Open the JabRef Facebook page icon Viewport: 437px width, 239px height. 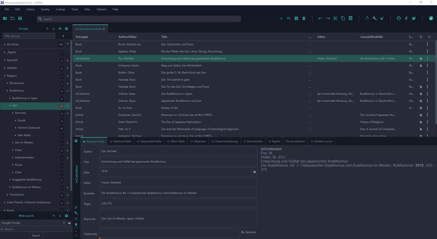406,18
